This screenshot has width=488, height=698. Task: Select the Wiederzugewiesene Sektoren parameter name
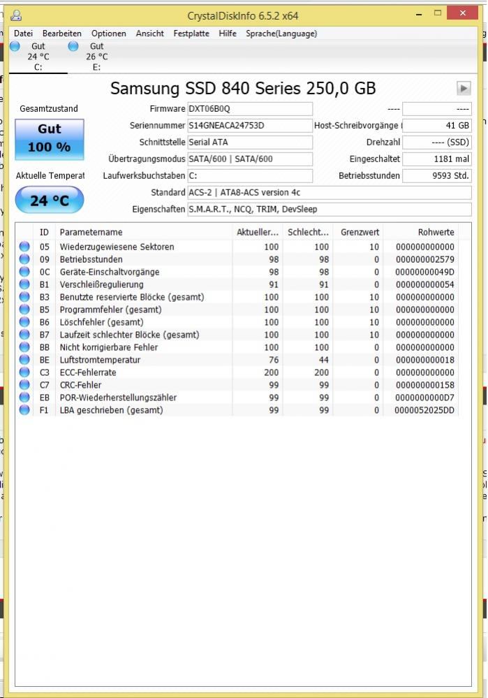click(117, 247)
